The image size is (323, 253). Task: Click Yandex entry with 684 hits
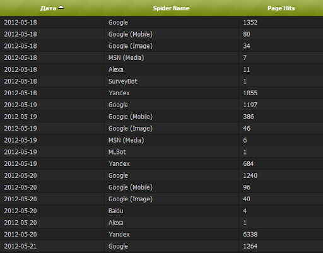[119, 164]
